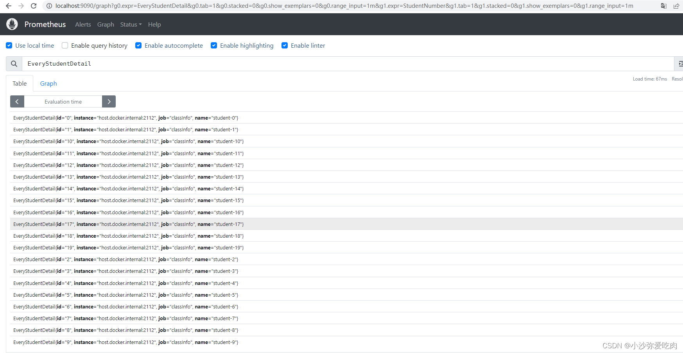Select the result row for student-10
The image size is (683, 353).
pyautogui.click(x=346, y=141)
